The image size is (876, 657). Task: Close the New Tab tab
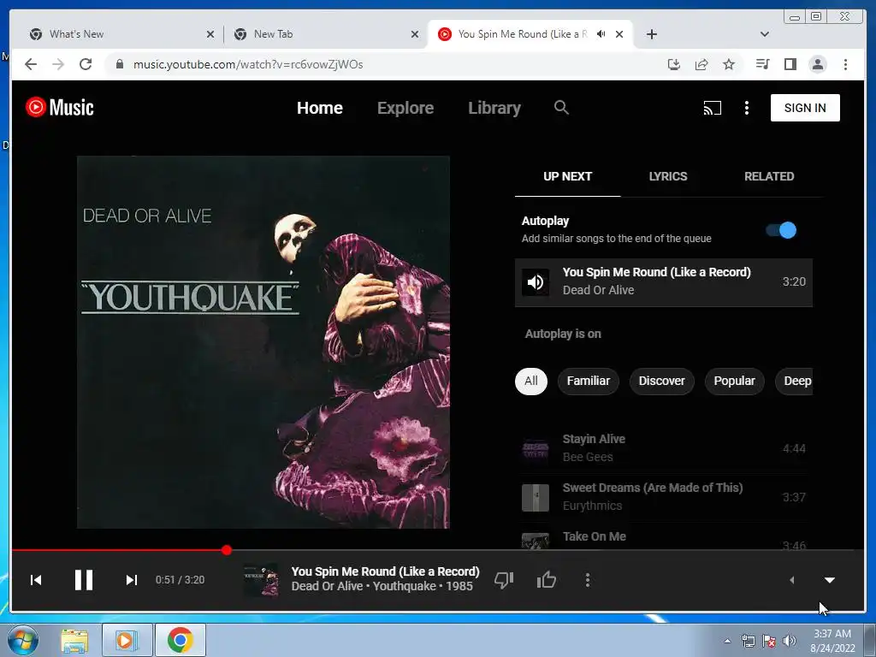click(x=415, y=34)
